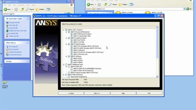Uncheck the ANSYS Fluid Dynamics checkbox
This screenshot has height=110, width=196.
69,44
